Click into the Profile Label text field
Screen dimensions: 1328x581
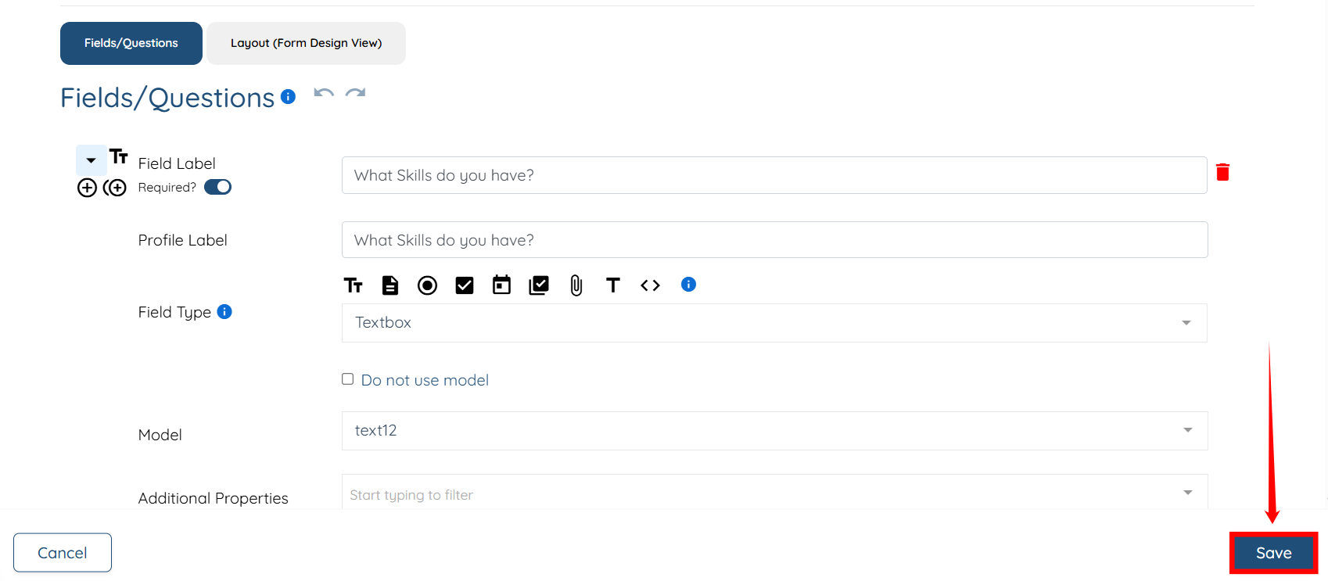[x=773, y=240]
